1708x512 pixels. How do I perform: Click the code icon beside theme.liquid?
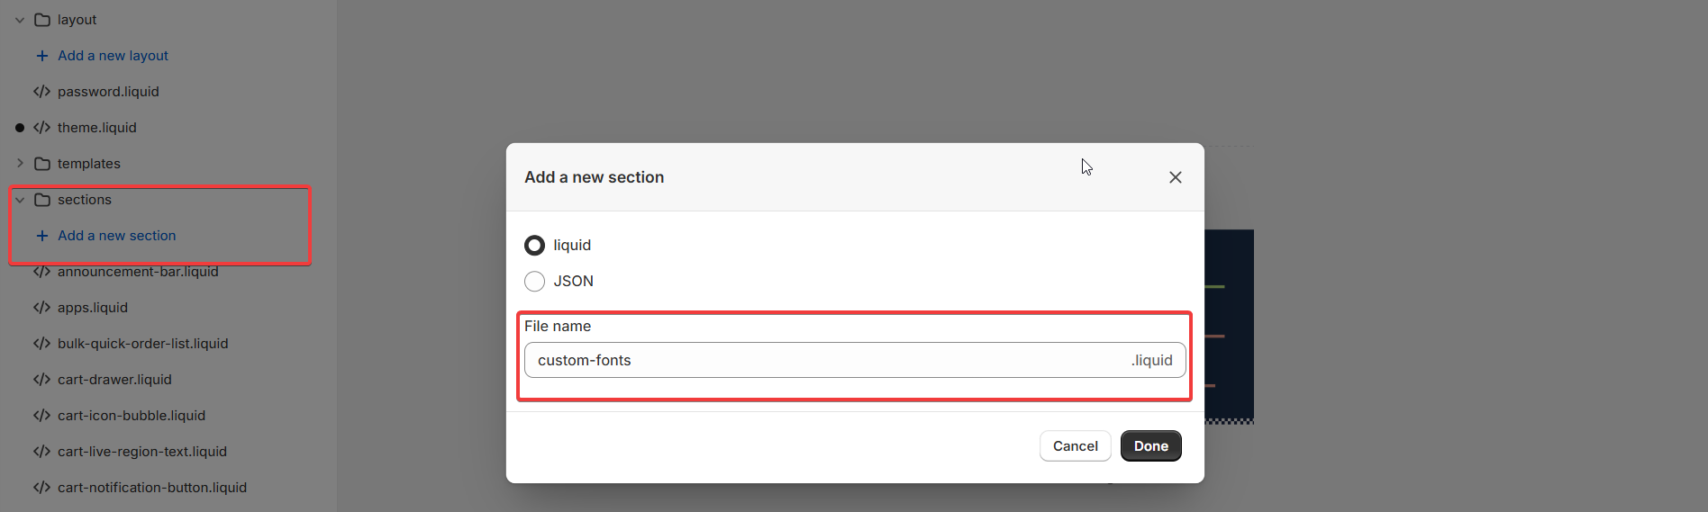[x=41, y=128]
